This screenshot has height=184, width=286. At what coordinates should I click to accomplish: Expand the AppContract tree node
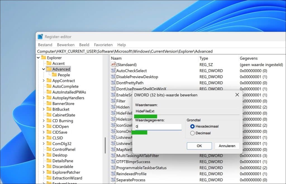44,81
